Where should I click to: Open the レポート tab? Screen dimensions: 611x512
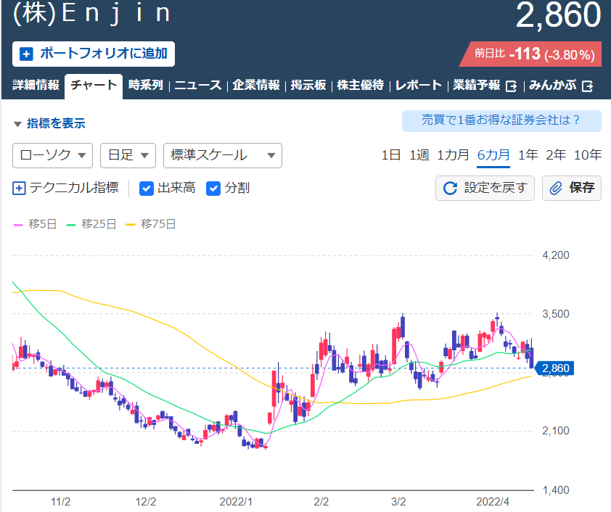pos(419,85)
